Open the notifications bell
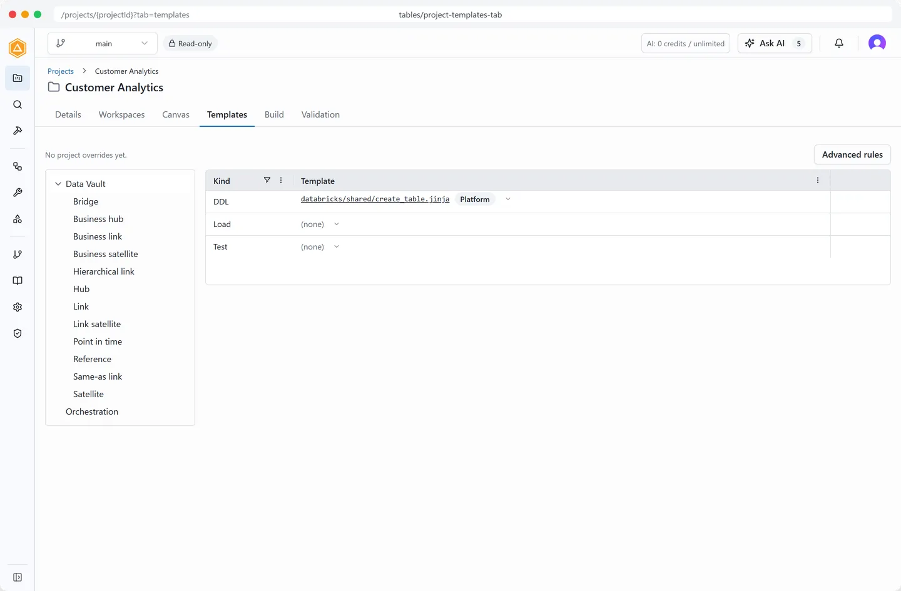Viewport: 901px width, 591px height. pos(839,43)
